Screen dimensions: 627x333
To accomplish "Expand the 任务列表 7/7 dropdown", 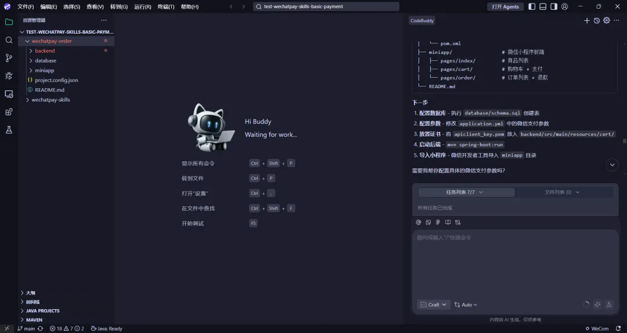I will pyautogui.click(x=466, y=192).
